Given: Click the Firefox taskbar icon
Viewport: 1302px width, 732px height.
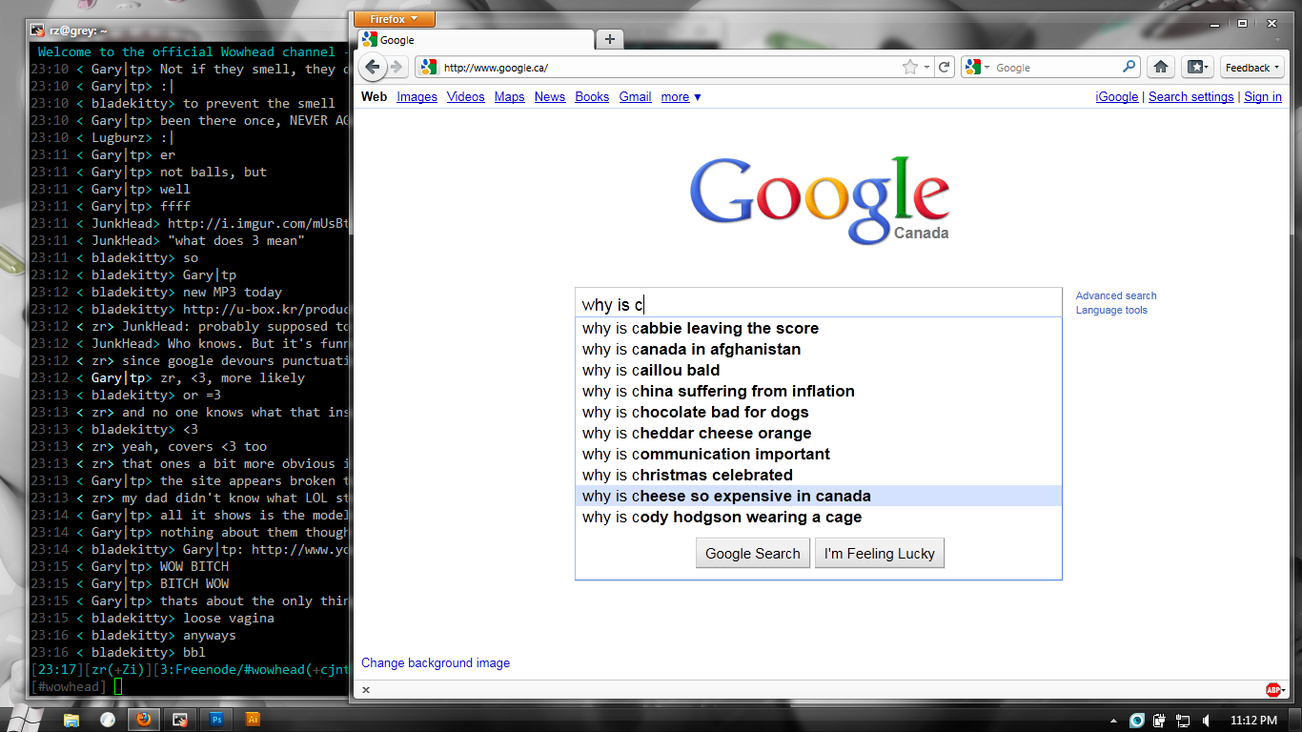Looking at the screenshot, I should coord(143,720).
